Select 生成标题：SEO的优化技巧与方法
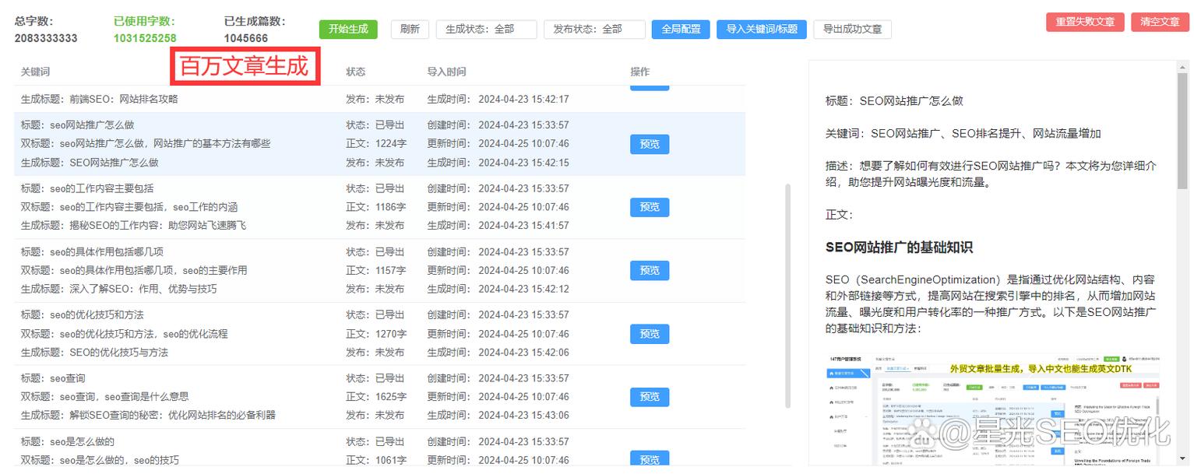Screen dimensions: 1194x474 (94, 352)
